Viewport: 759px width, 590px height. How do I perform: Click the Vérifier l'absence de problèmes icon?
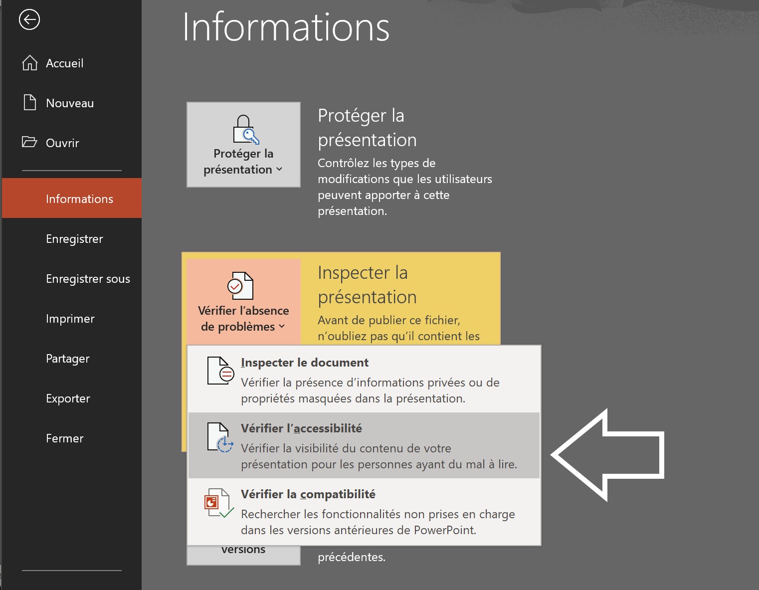point(242,286)
